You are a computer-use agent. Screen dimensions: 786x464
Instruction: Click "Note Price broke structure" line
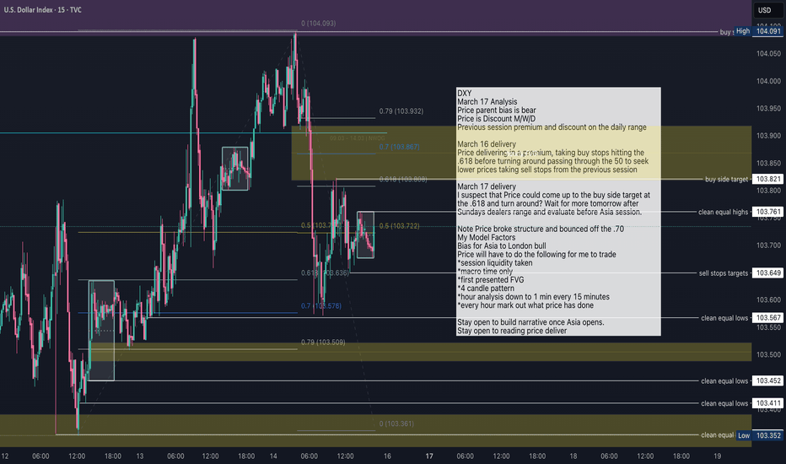(541, 229)
